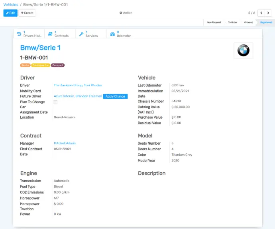Click the Bmw/Serie 1 model title

tap(40, 48)
